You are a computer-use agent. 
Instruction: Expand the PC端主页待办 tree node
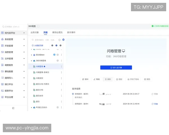pos(31,107)
